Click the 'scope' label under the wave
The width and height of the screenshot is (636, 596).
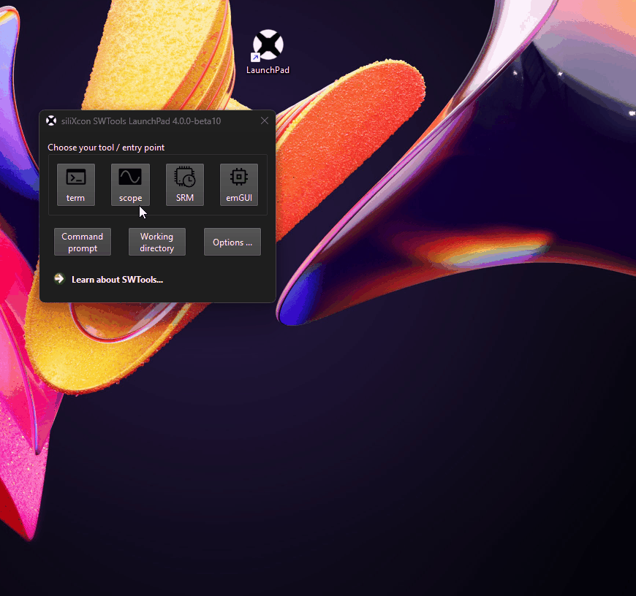point(130,198)
